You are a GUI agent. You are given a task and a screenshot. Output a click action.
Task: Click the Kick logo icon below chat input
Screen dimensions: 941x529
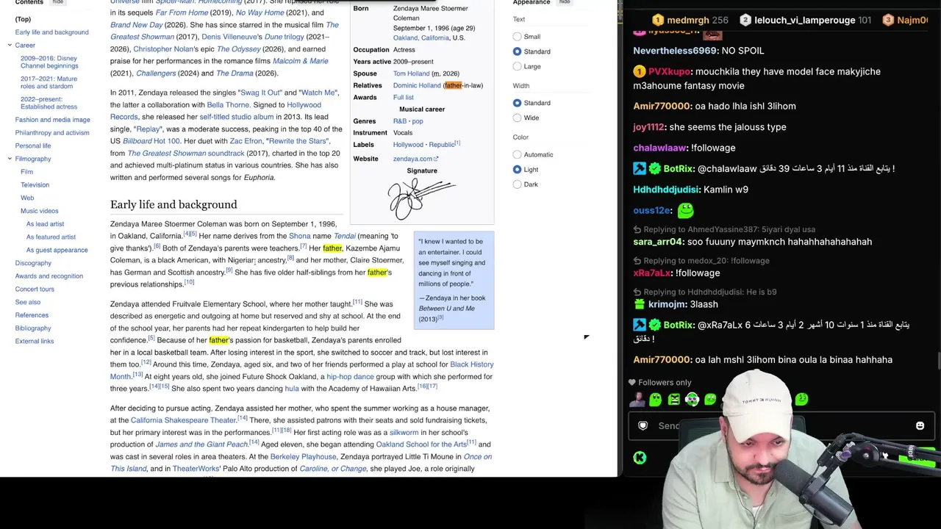[x=640, y=458]
